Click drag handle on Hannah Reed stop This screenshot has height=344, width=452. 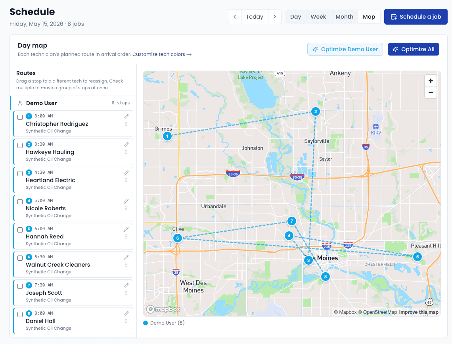tap(126, 236)
